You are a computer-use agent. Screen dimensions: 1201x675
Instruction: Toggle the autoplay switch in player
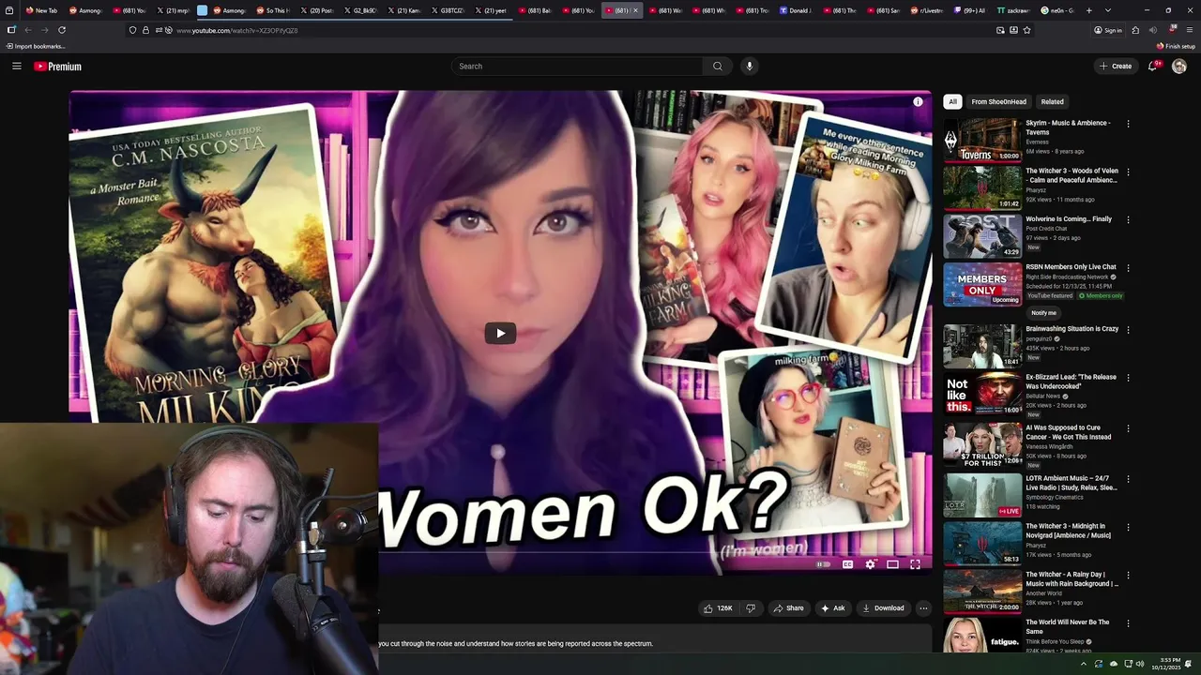[x=824, y=564]
